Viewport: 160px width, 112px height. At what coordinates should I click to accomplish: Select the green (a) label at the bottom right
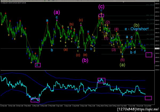point(122,65)
